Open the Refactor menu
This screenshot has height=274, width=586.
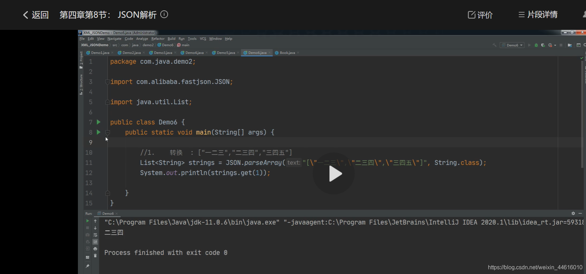pyautogui.click(x=158, y=39)
